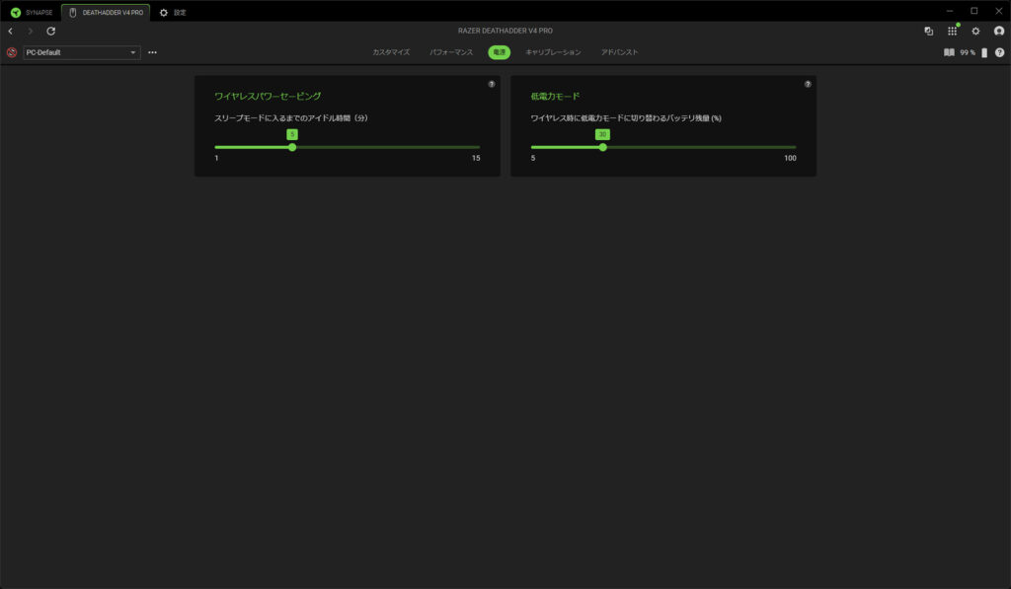The height and width of the screenshot is (589, 1011).
Task: Switch to the パフォーマンス tab
Action: pyautogui.click(x=451, y=51)
